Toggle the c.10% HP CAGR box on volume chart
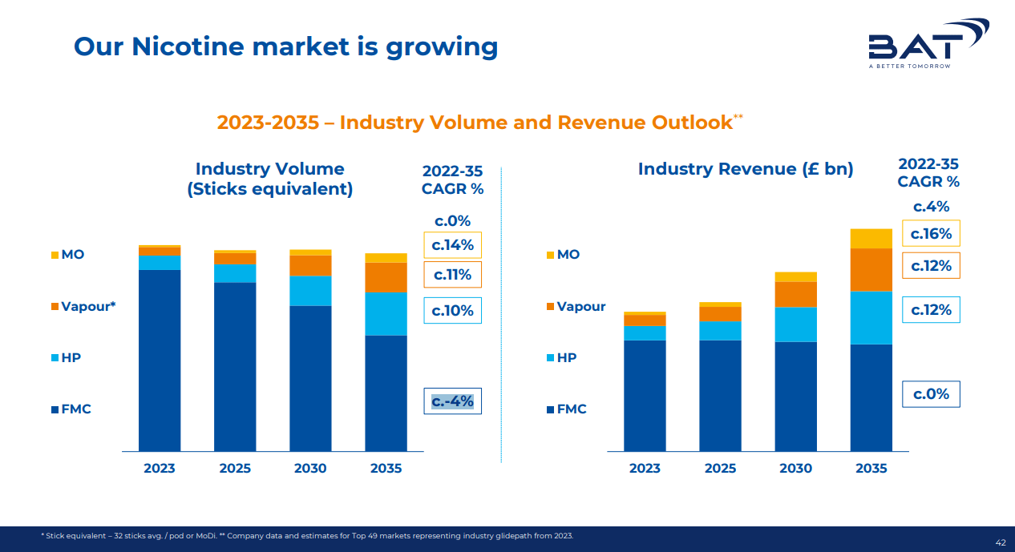Viewport: 1015px width, 552px height. 453,309
